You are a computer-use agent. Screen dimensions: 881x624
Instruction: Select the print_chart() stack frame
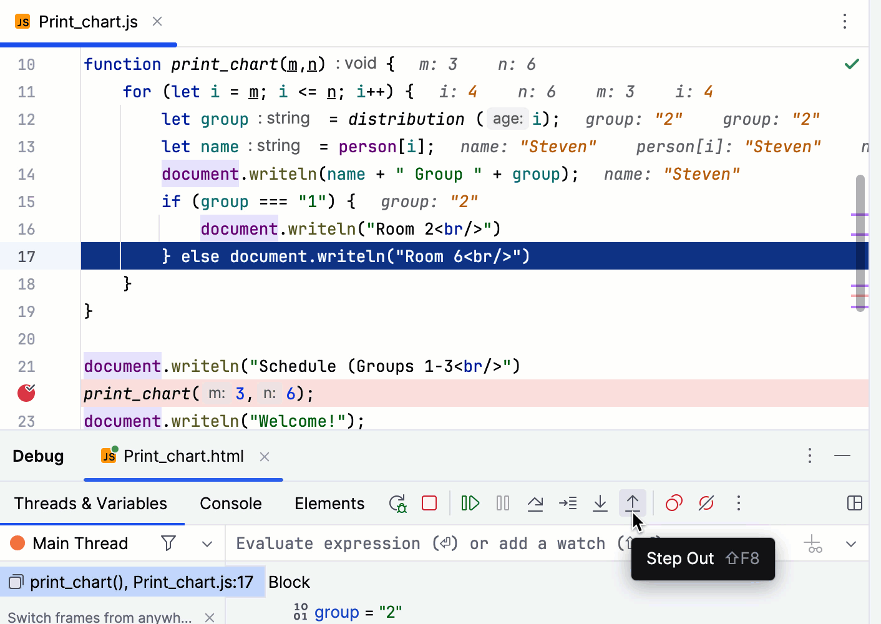[x=132, y=582]
